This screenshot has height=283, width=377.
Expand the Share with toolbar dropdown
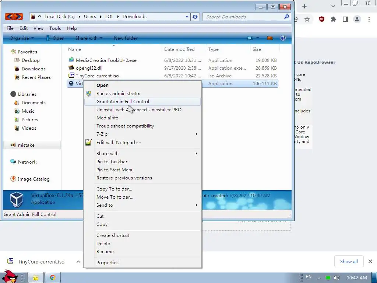[x=89, y=38]
